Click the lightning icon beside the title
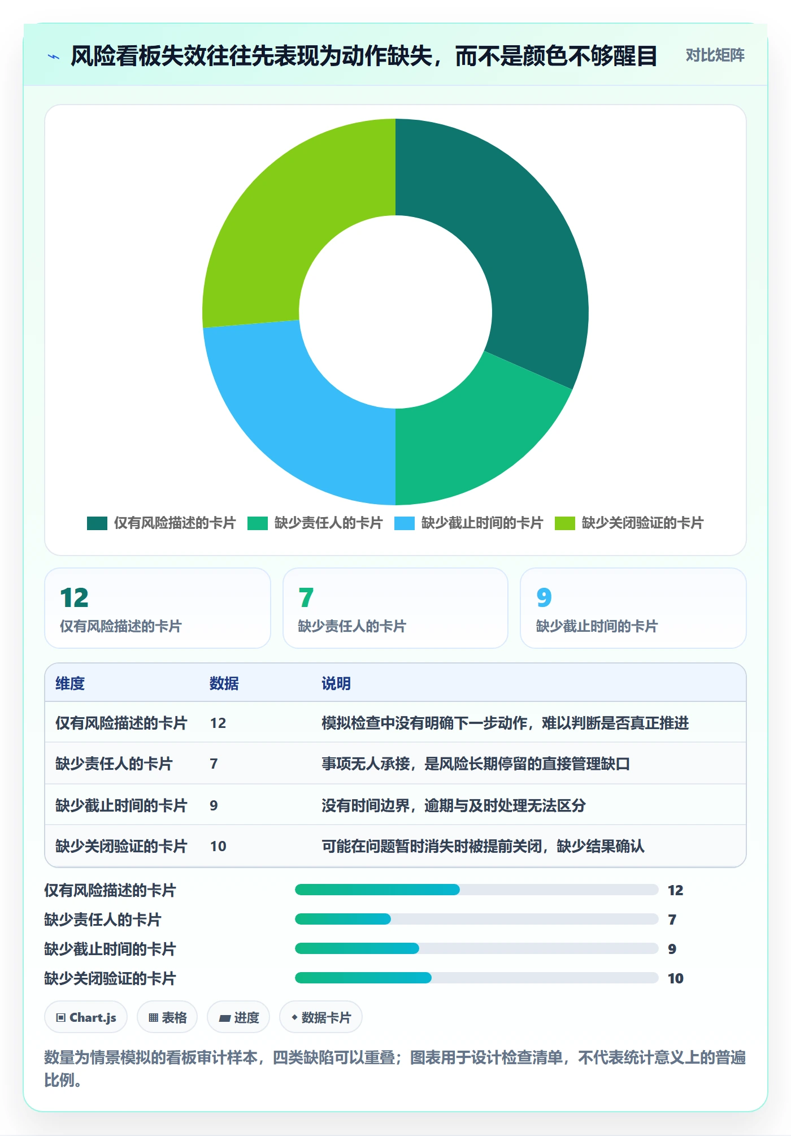This screenshot has height=1136, width=791. pyautogui.click(x=54, y=57)
